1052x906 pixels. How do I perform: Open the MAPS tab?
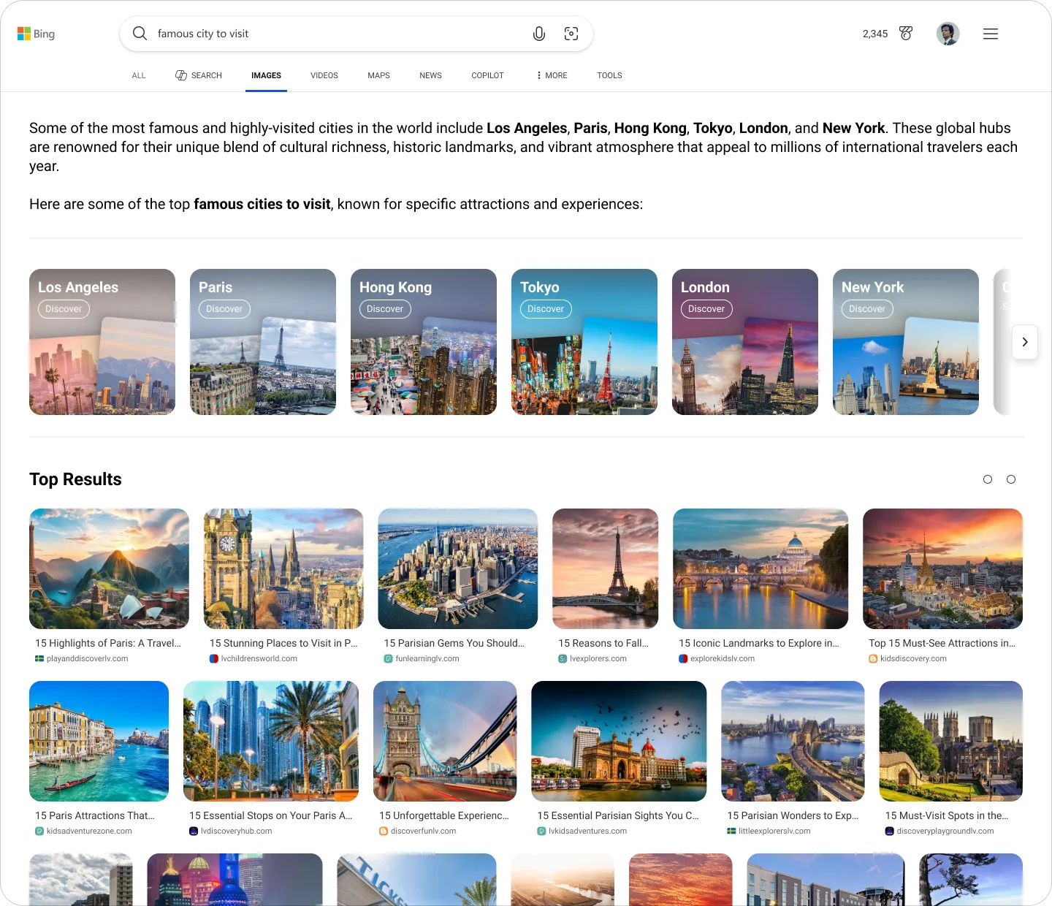(378, 75)
